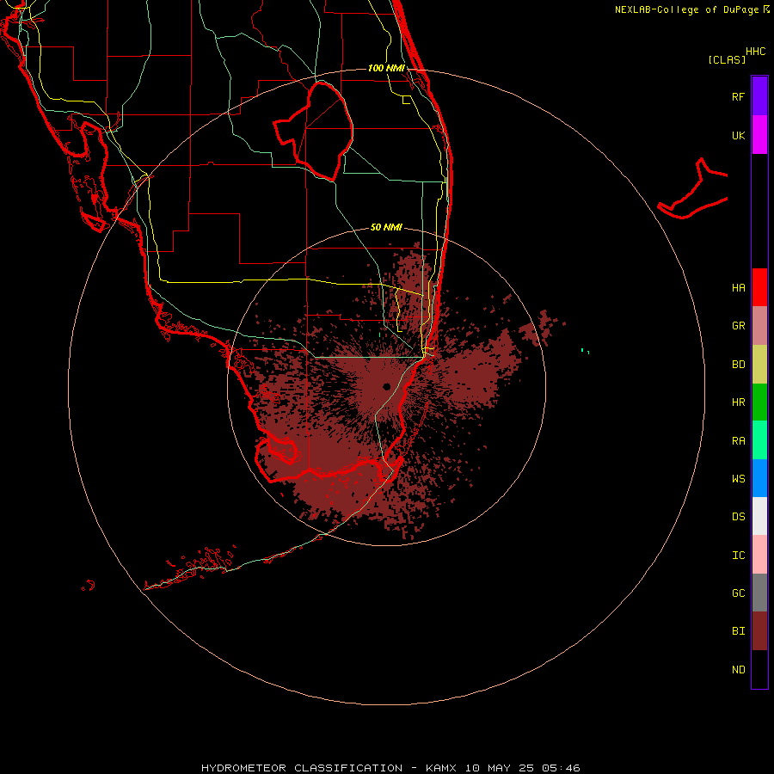Select the BD yellow legend block
The width and height of the screenshot is (774, 774).
coord(759,364)
